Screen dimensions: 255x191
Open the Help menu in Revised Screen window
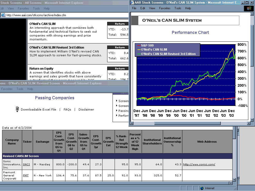[30, 89]
